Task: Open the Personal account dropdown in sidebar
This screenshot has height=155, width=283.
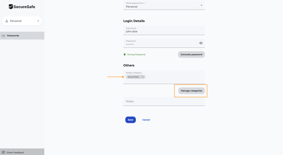Action: click(x=22, y=21)
